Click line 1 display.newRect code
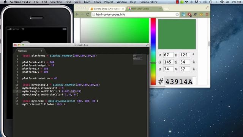The width and height of the screenshot is (243, 137). [x=73, y=56]
